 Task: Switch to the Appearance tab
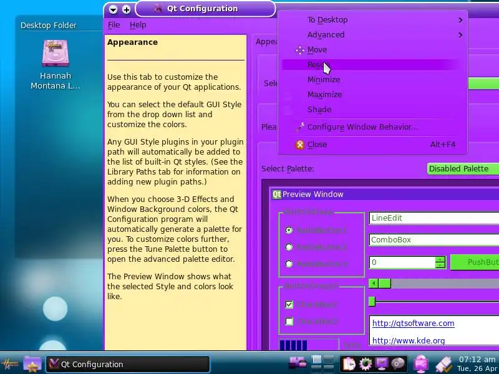266,42
